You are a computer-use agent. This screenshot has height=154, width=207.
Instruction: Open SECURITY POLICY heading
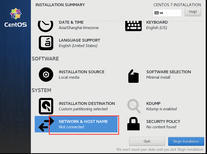click(x=163, y=122)
